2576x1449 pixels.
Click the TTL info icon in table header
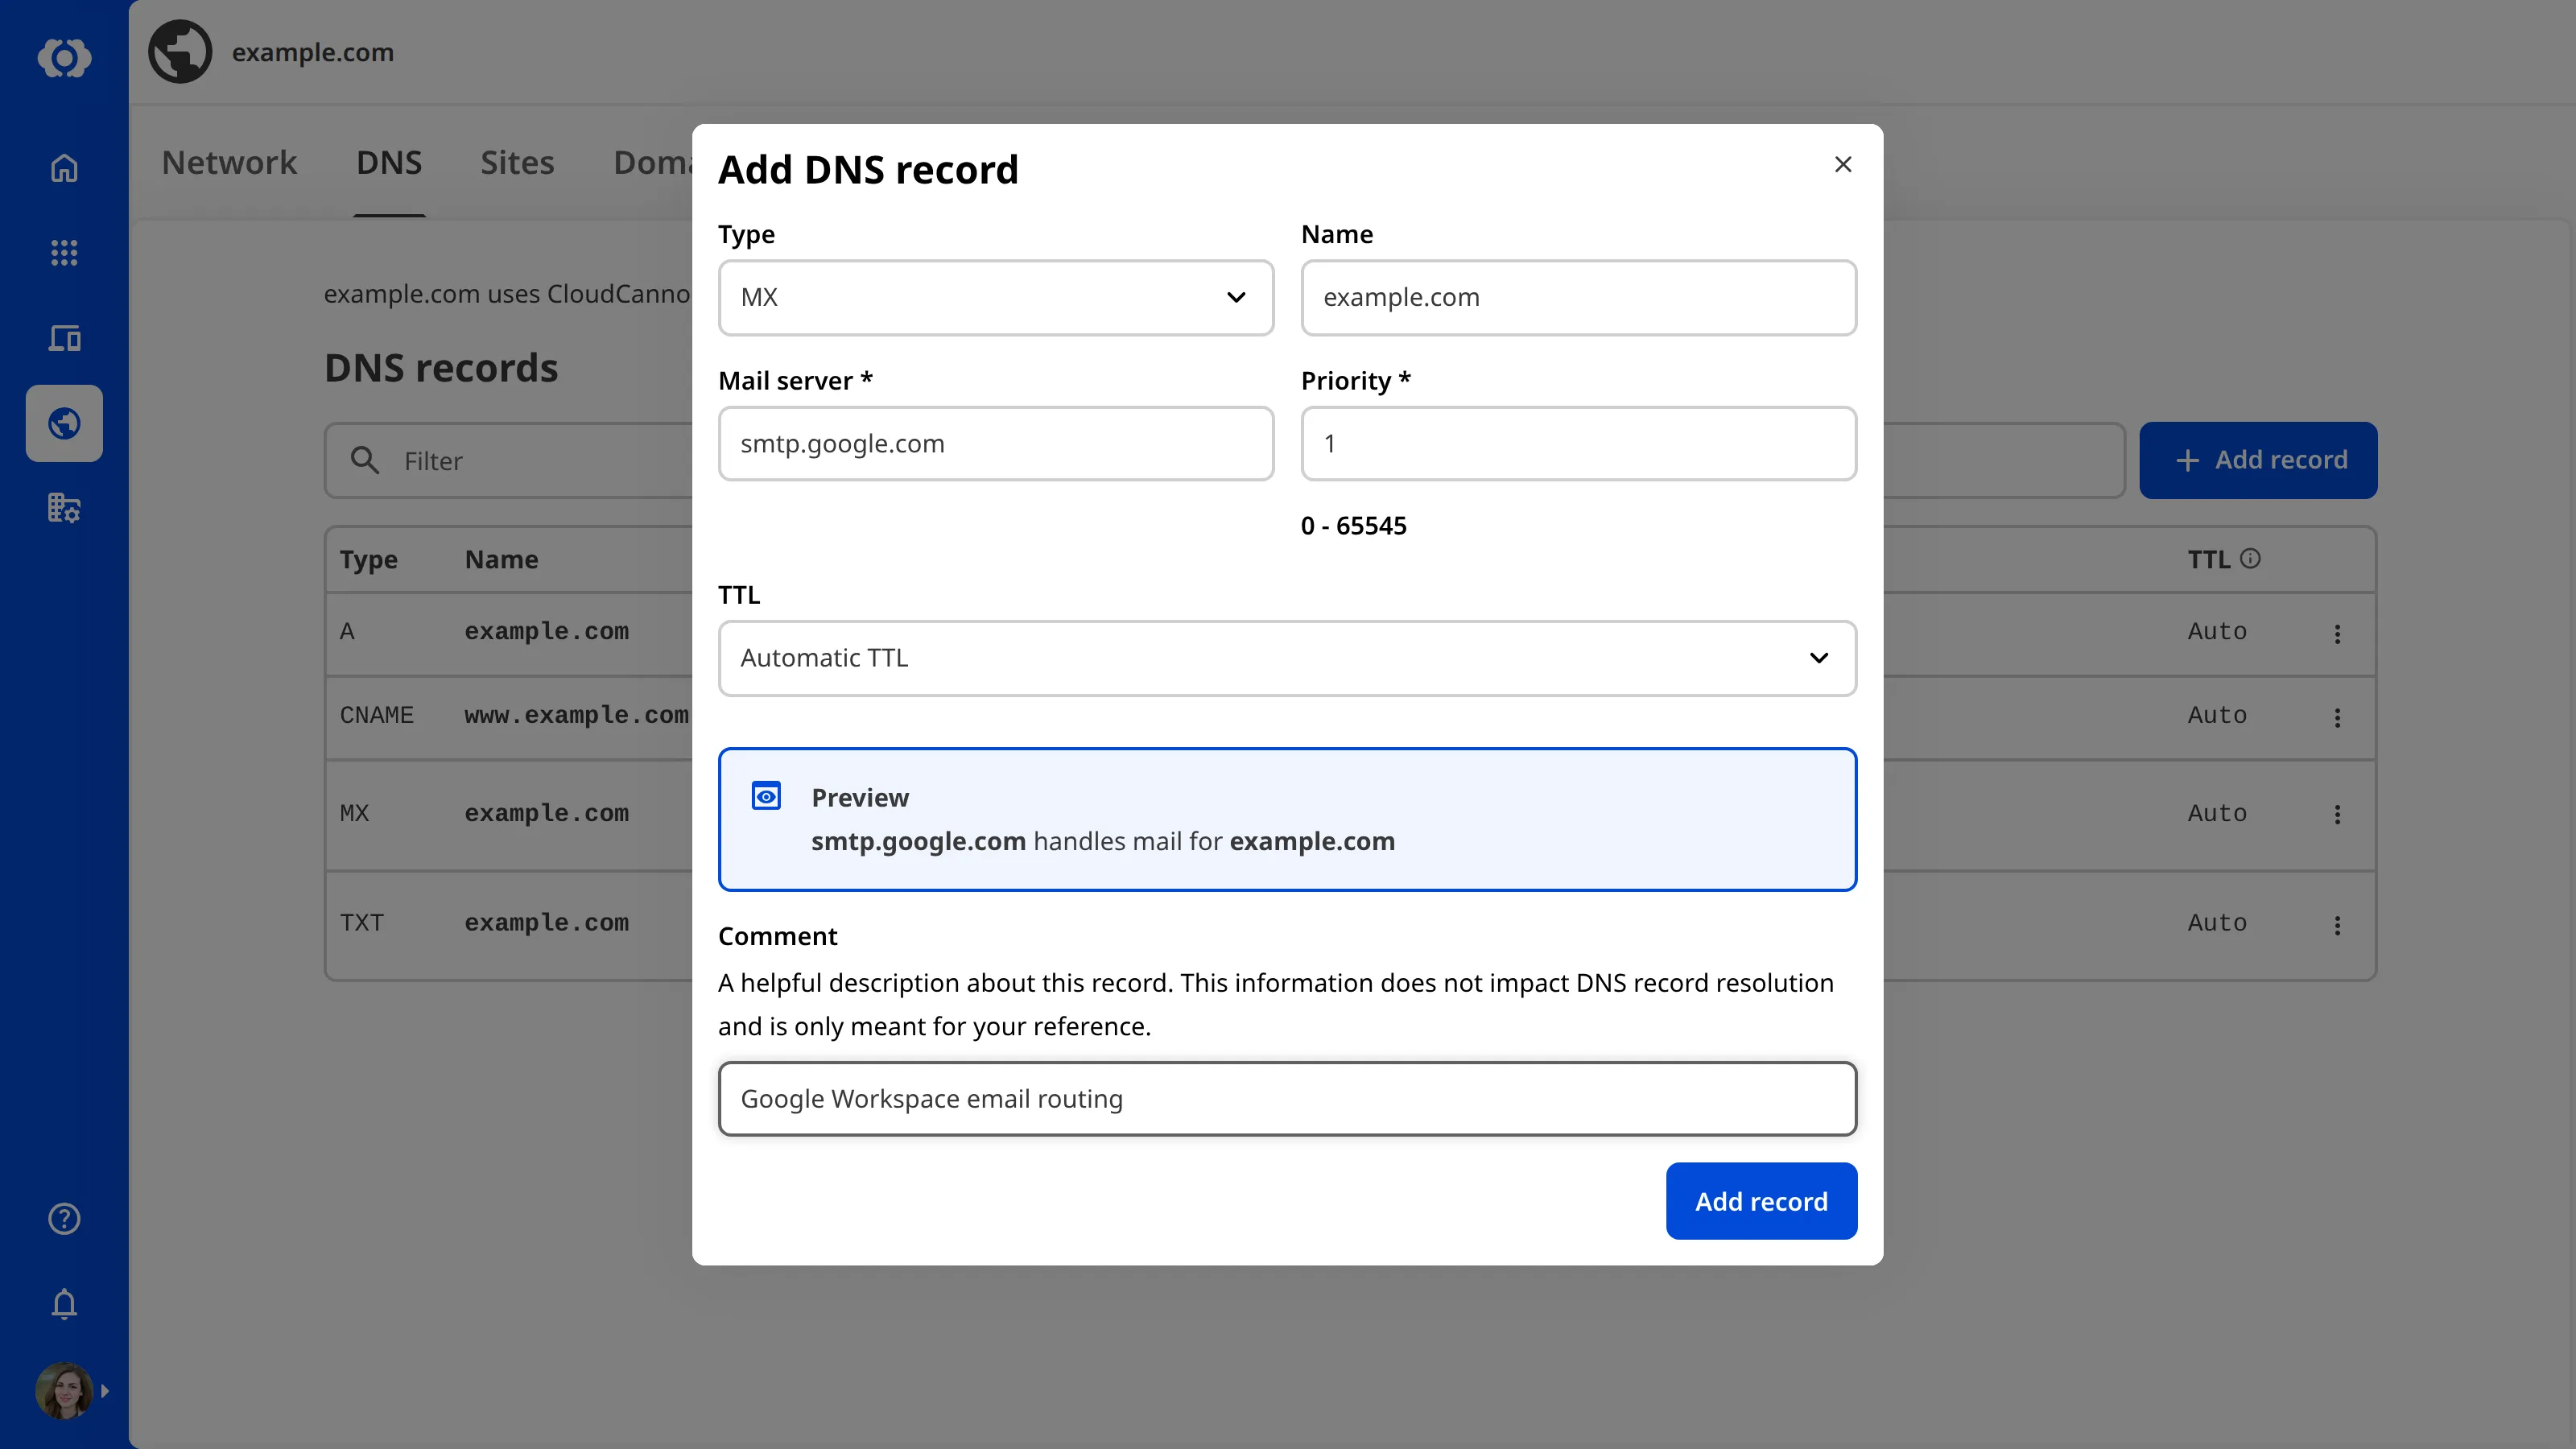click(x=2250, y=558)
